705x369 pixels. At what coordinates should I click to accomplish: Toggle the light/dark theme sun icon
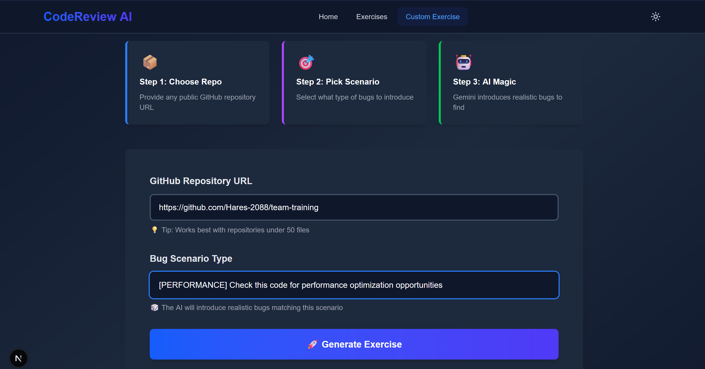pyautogui.click(x=655, y=17)
